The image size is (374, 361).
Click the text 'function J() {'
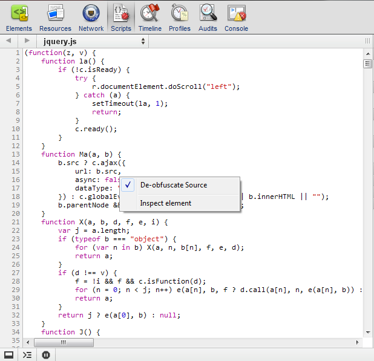click(71, 332)
